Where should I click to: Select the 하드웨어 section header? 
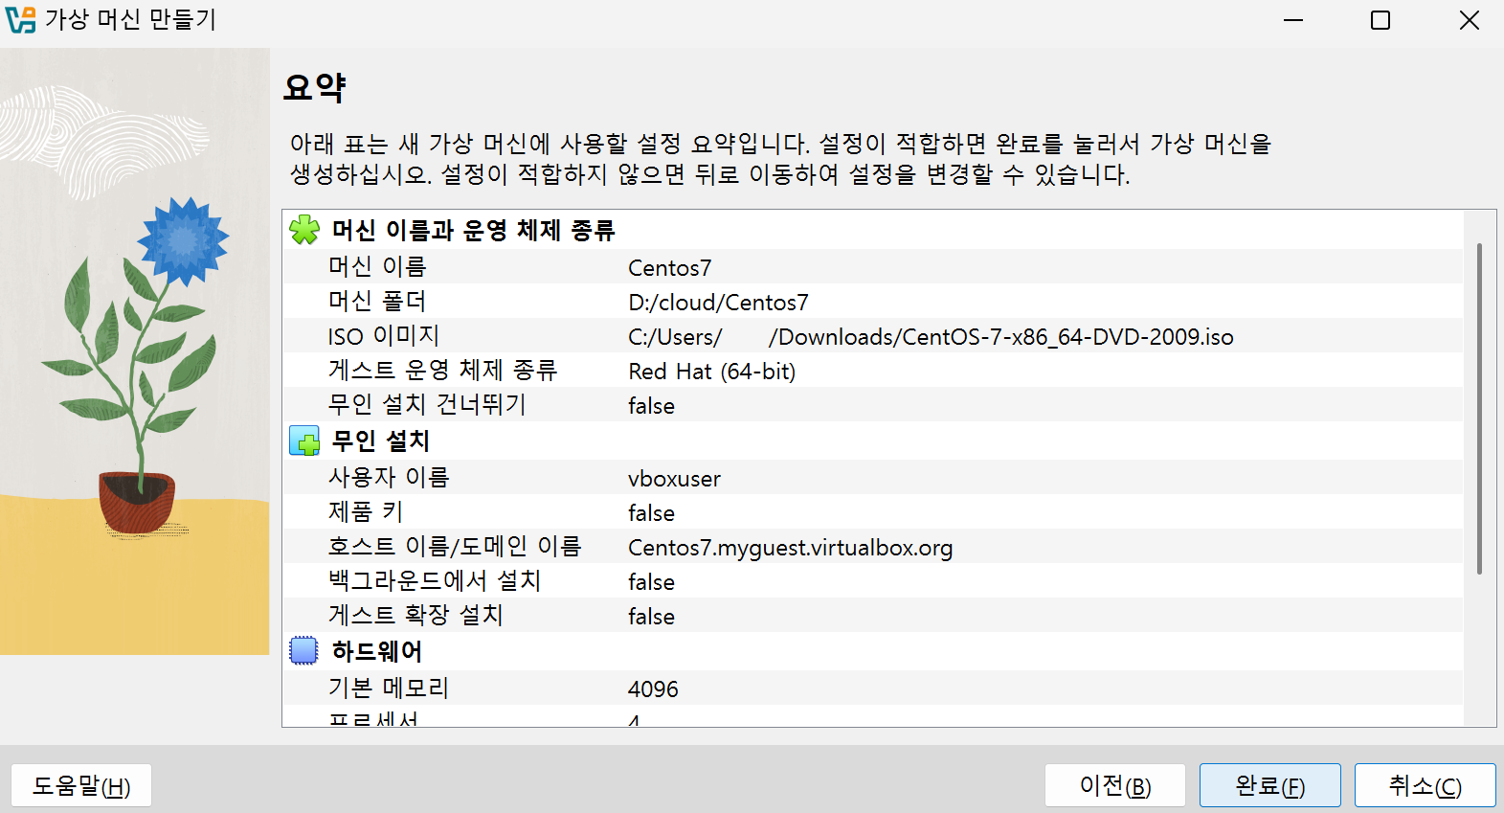tap(376, 651)
